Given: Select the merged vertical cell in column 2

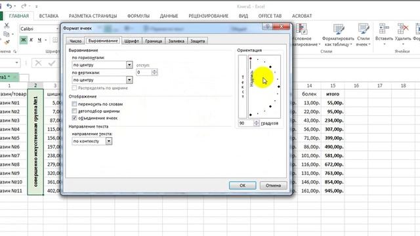Looking at the screenshot, I should [35, 142].
